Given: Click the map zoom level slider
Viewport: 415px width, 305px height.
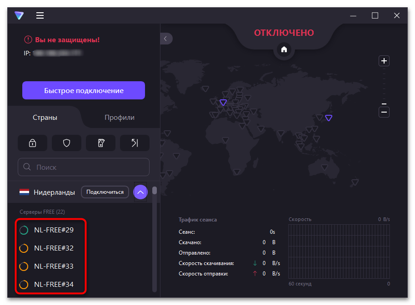Looking at the screenshot, I should pos(384,86).
